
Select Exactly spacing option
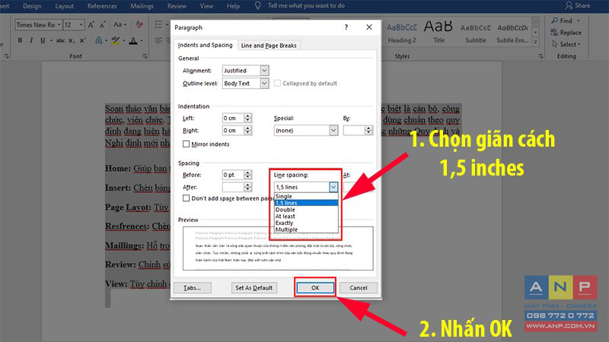(306, 223)
